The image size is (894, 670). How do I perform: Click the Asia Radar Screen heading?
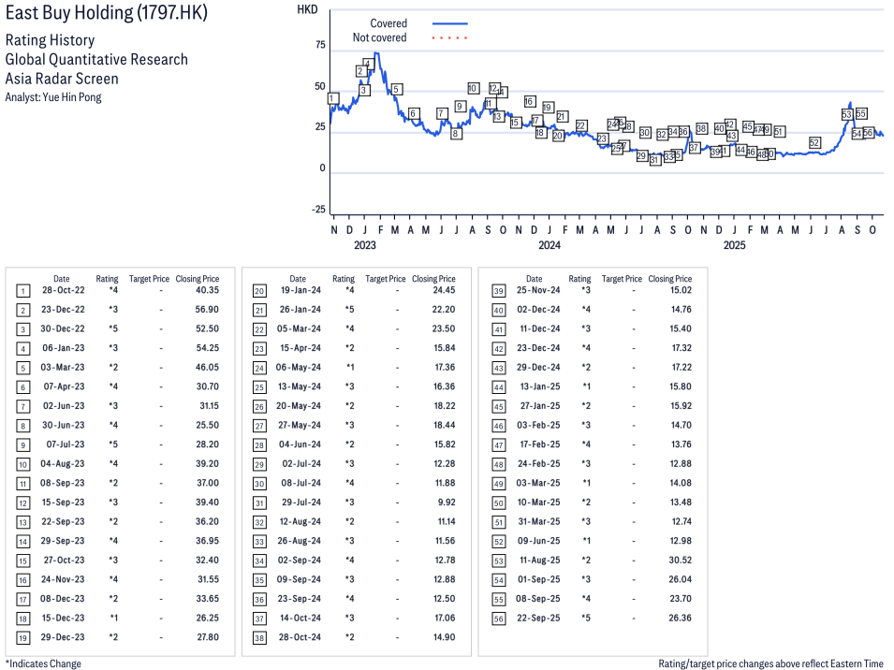tap(62, 79)
